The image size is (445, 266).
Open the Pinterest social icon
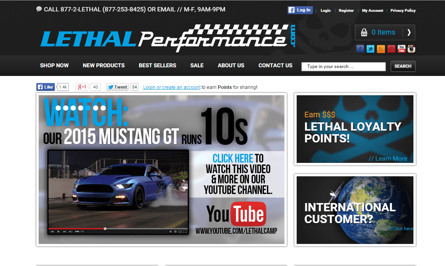click(x=391, y=49)
